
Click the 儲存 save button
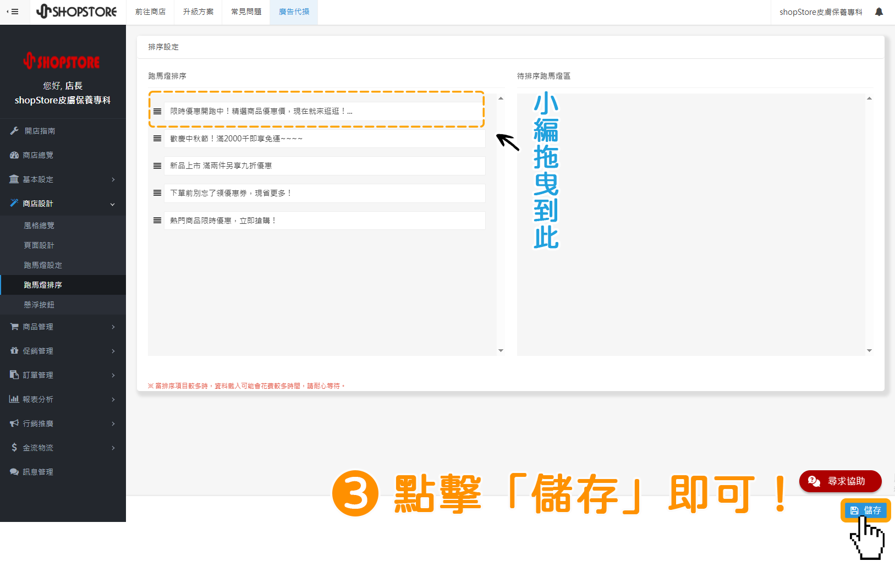[x=865, y=510]
